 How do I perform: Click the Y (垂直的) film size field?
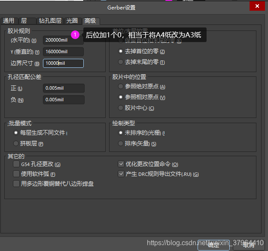click(x=63, y=51)
